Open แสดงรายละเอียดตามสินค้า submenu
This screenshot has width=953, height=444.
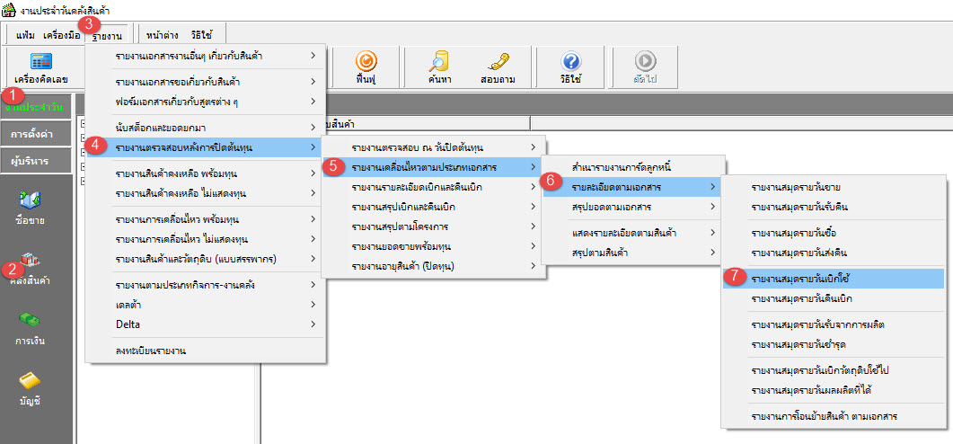(x=632, y=233)
